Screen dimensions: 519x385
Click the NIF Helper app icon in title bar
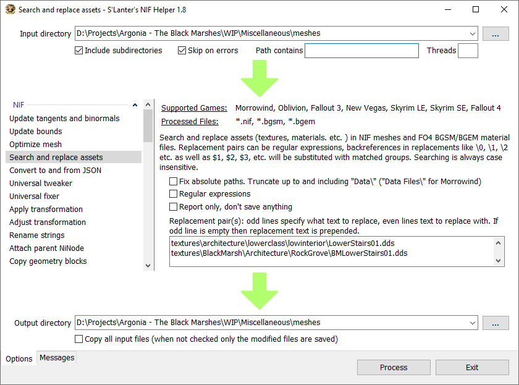pos(10,10)
